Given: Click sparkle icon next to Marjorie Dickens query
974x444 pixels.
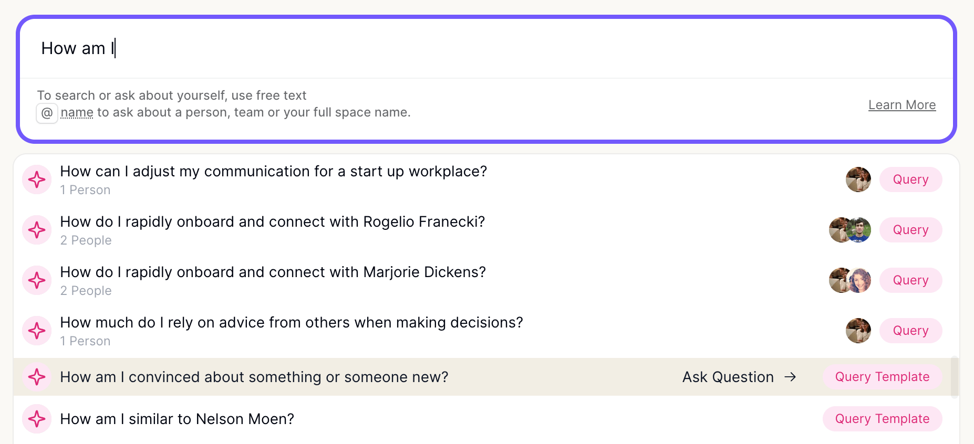Looking at the screenshot, I should (37, 280).
